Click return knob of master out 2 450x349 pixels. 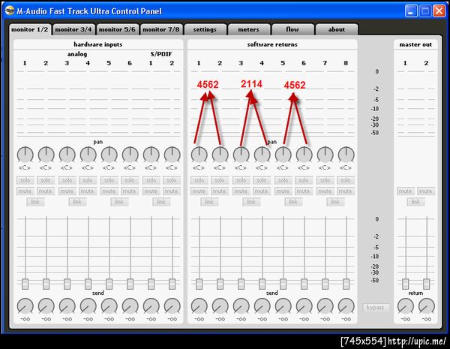(x=427, y=306)
